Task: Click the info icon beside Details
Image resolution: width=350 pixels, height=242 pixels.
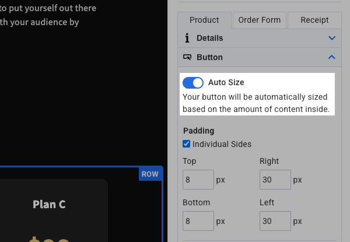Action: click(x=187, y=38)
